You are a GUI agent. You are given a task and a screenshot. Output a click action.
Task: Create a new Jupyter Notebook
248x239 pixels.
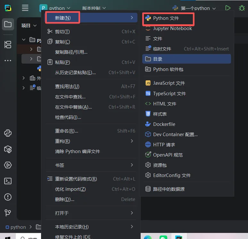coord(186,28)
